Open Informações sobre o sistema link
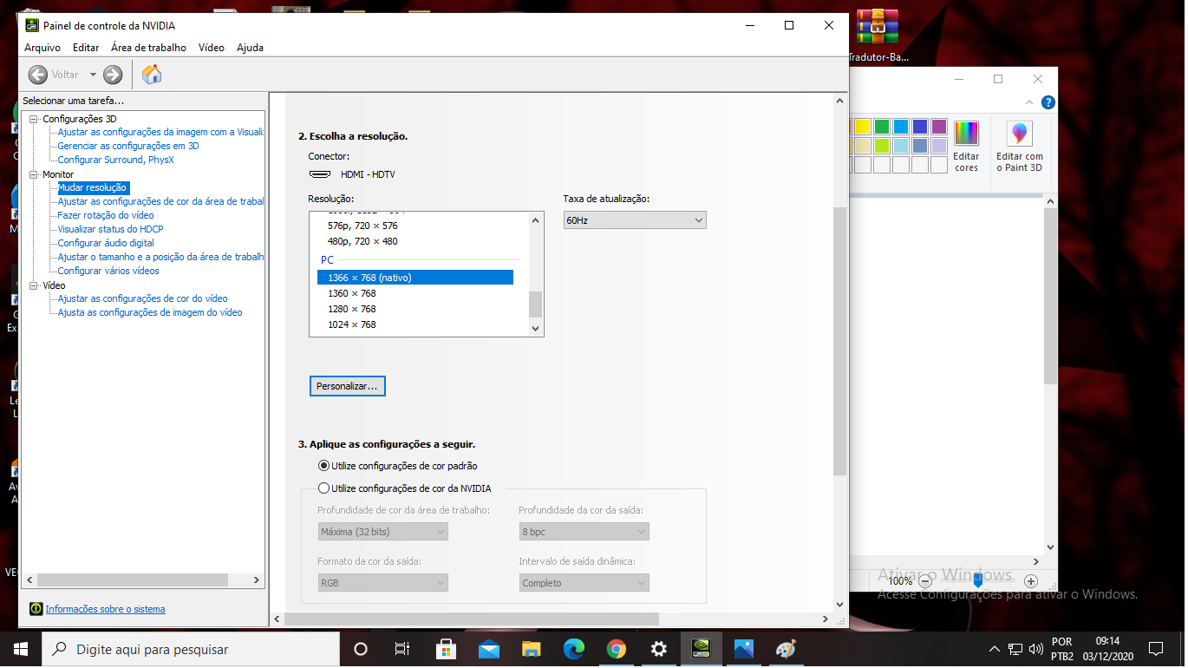The image size is (1188, 668). 105,609
